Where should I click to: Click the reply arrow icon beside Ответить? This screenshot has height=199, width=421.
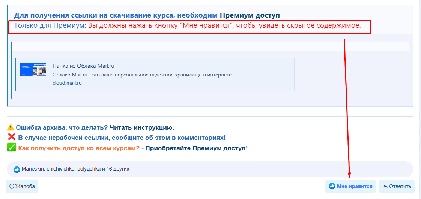[385, 186]
